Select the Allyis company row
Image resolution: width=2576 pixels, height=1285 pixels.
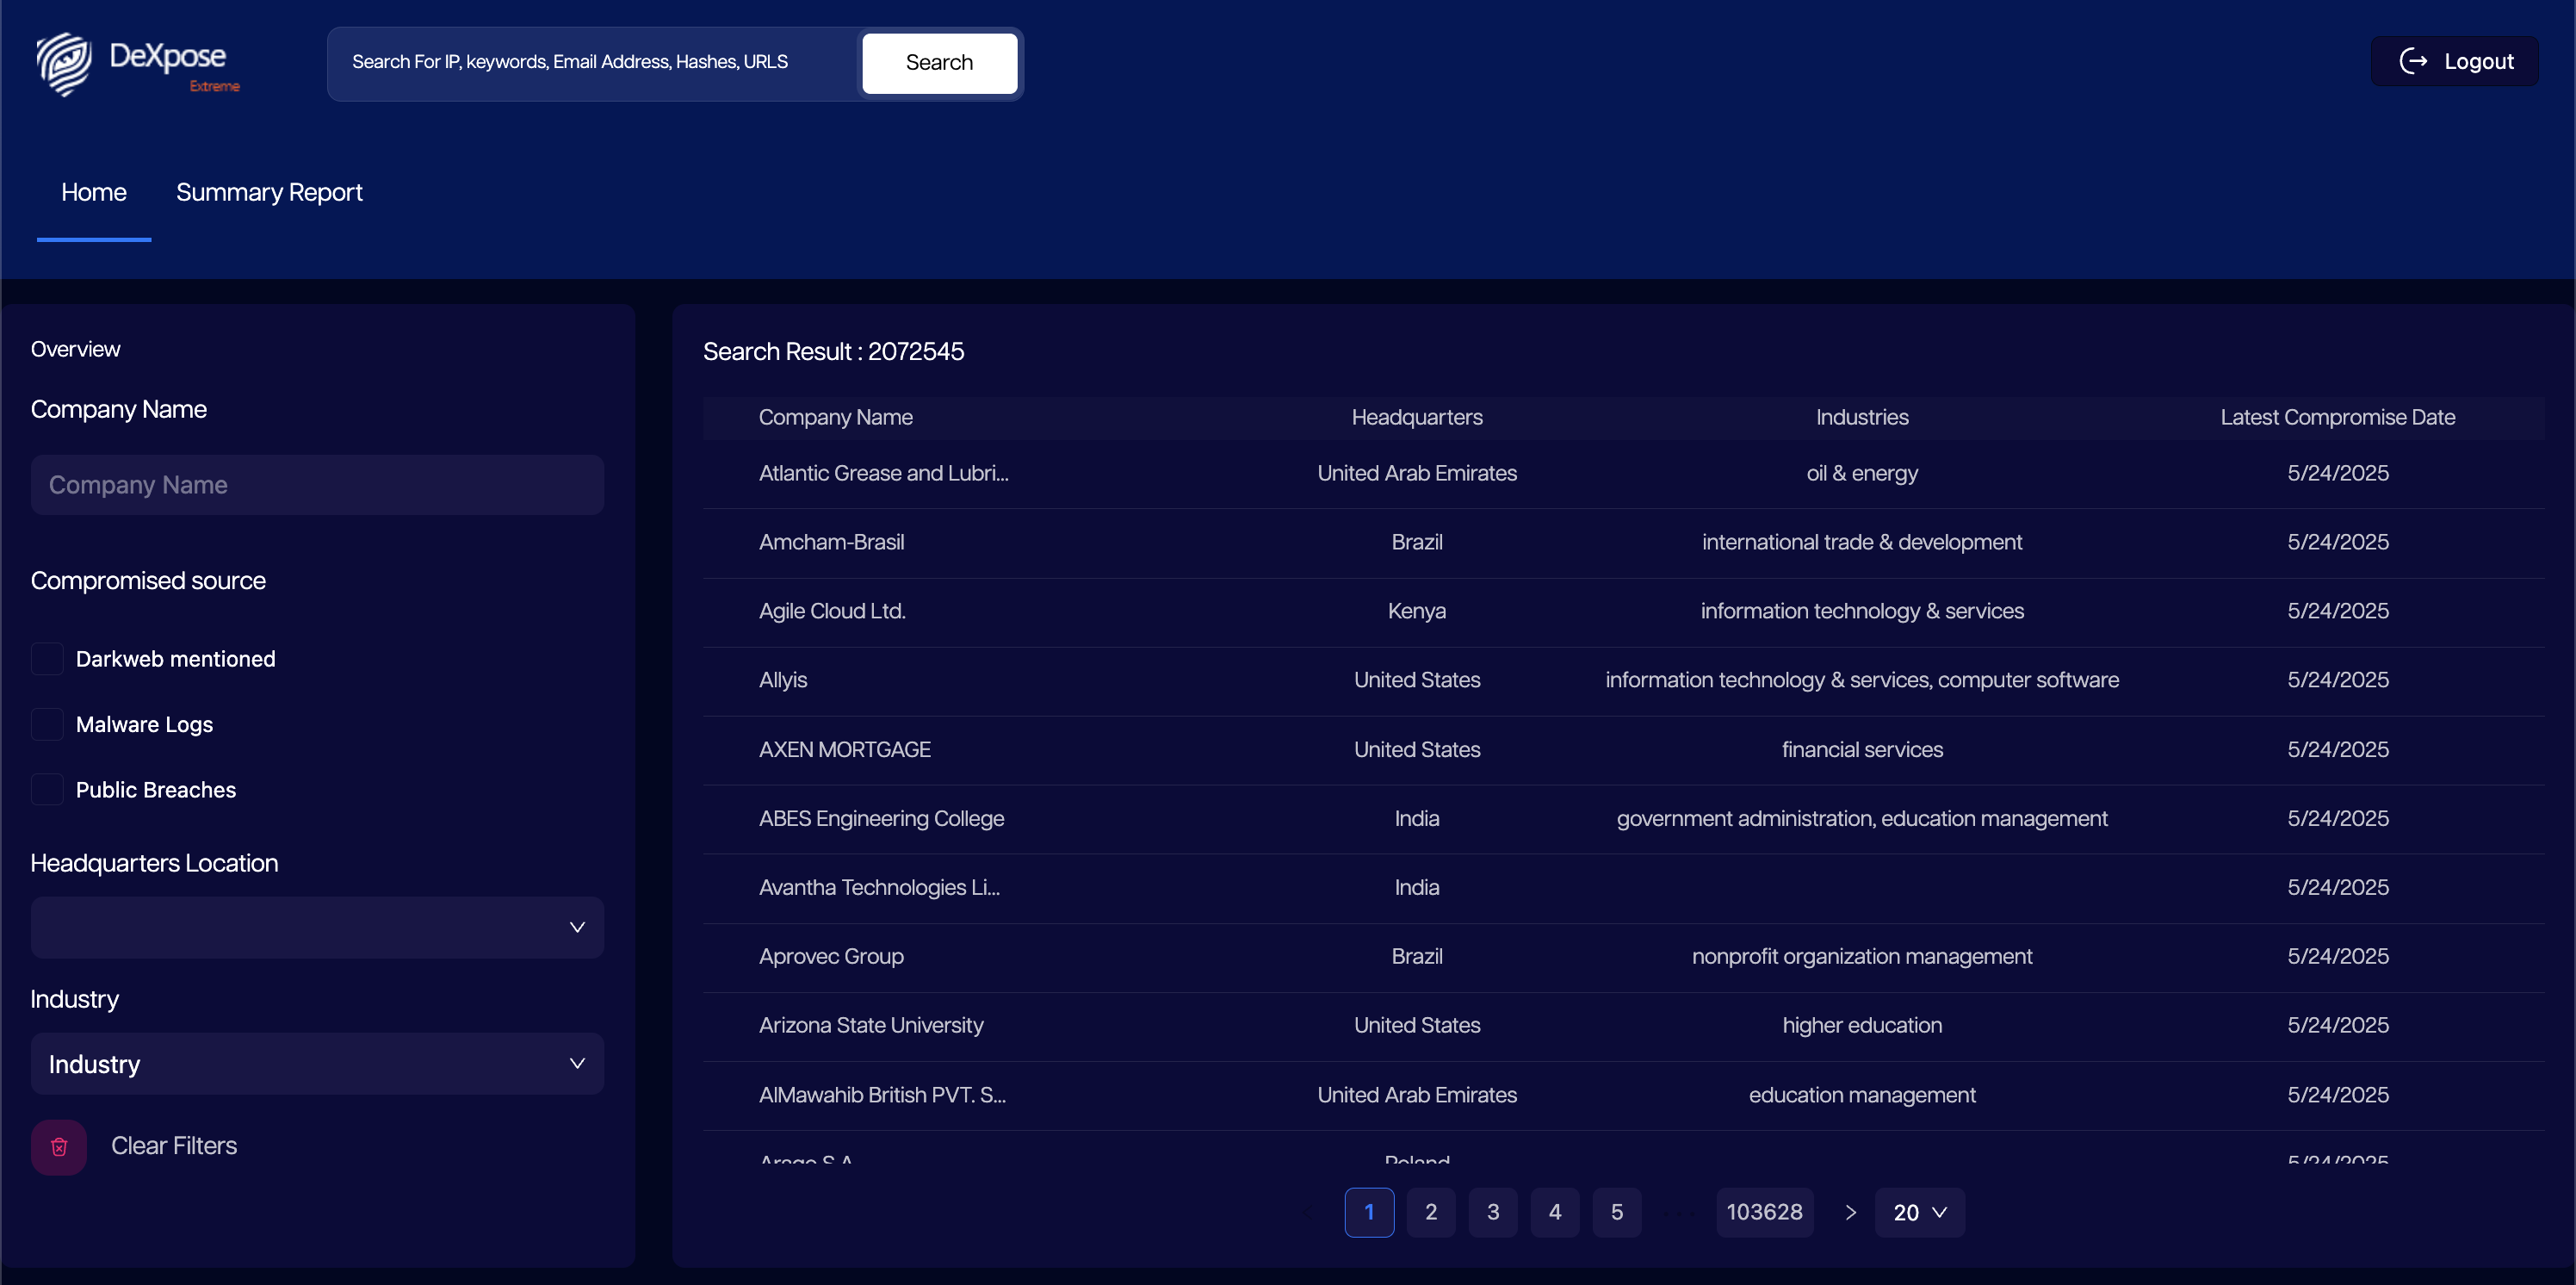(x=1623, y=681)
